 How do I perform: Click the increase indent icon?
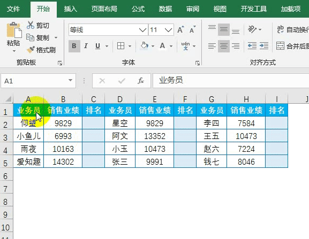(264, 46)
